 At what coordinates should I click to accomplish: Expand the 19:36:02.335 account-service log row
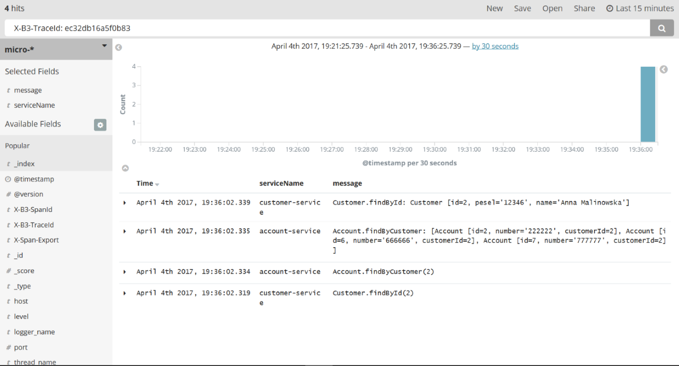125,231
